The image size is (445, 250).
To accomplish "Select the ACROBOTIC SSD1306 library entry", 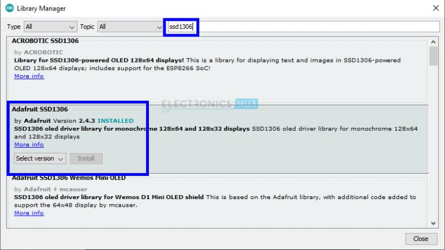I will 45,41.
